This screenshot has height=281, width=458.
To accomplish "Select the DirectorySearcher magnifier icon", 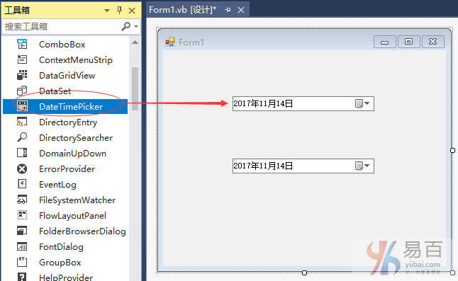I will coord(22,137).
